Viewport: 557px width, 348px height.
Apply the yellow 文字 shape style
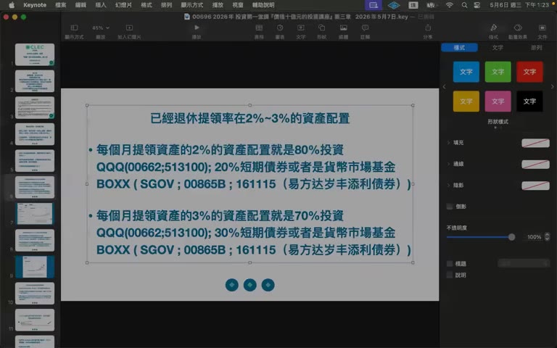(x=466, y=101)
